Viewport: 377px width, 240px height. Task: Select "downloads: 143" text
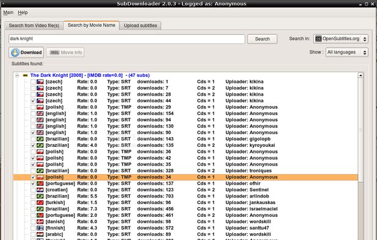156,139
